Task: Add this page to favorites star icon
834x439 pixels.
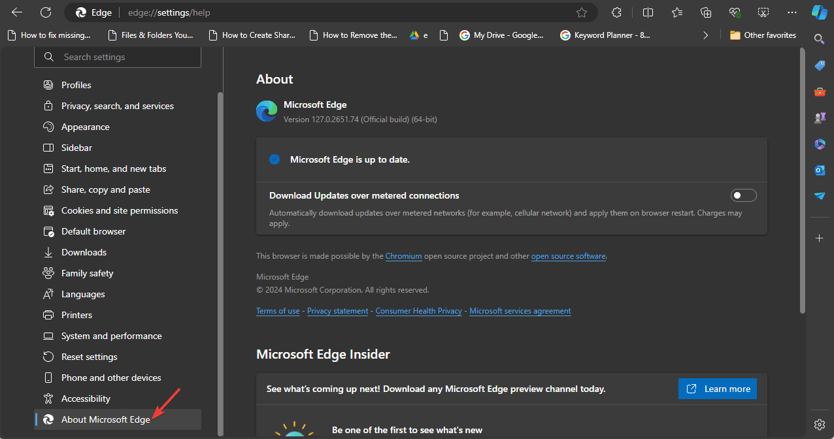Action: 582,12
